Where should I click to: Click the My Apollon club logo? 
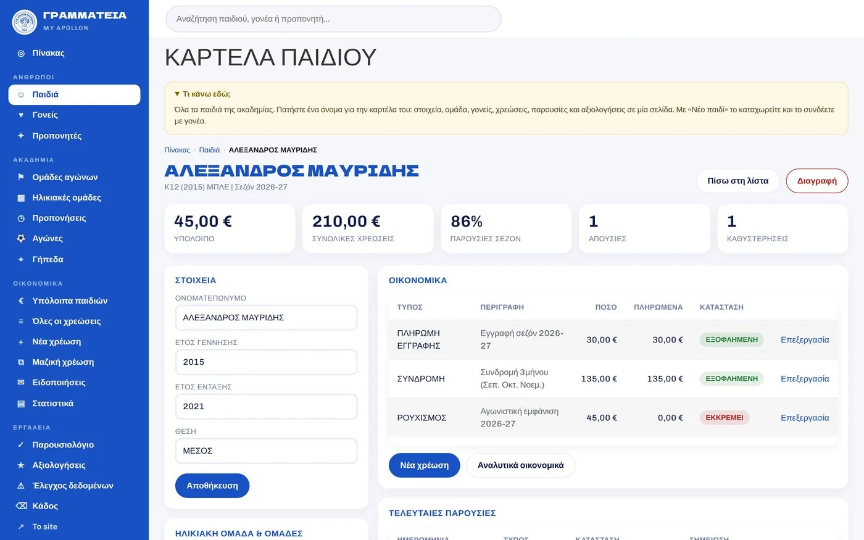click(x=25, y=22)
